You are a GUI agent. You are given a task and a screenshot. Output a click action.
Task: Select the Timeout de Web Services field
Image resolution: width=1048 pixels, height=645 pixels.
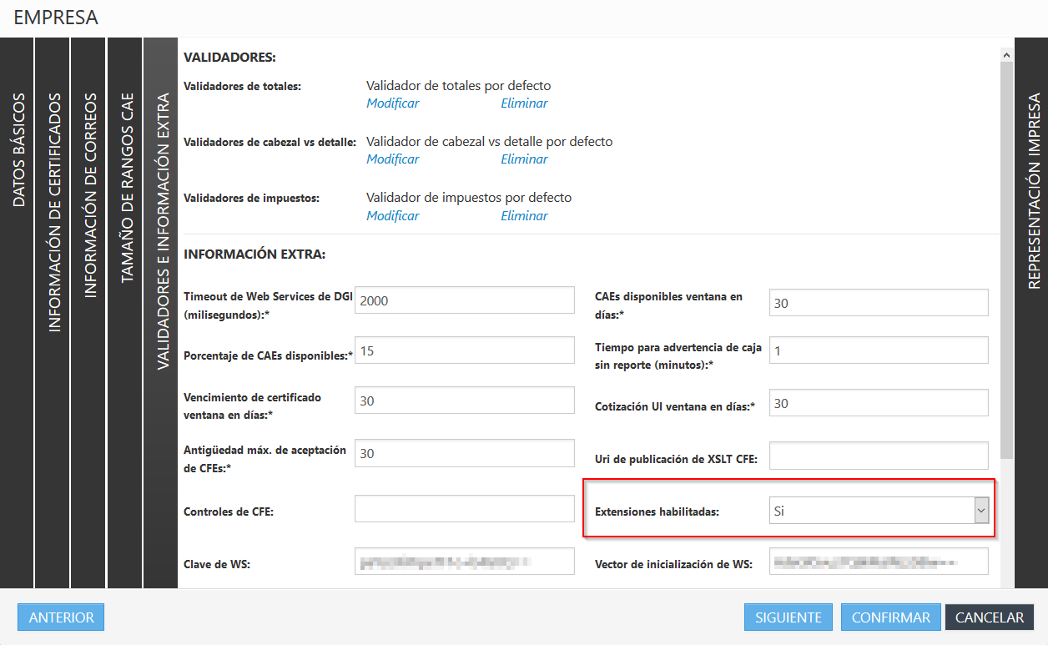[464, 300]
